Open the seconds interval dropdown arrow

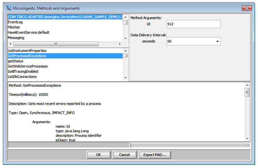tap(217, 41)
